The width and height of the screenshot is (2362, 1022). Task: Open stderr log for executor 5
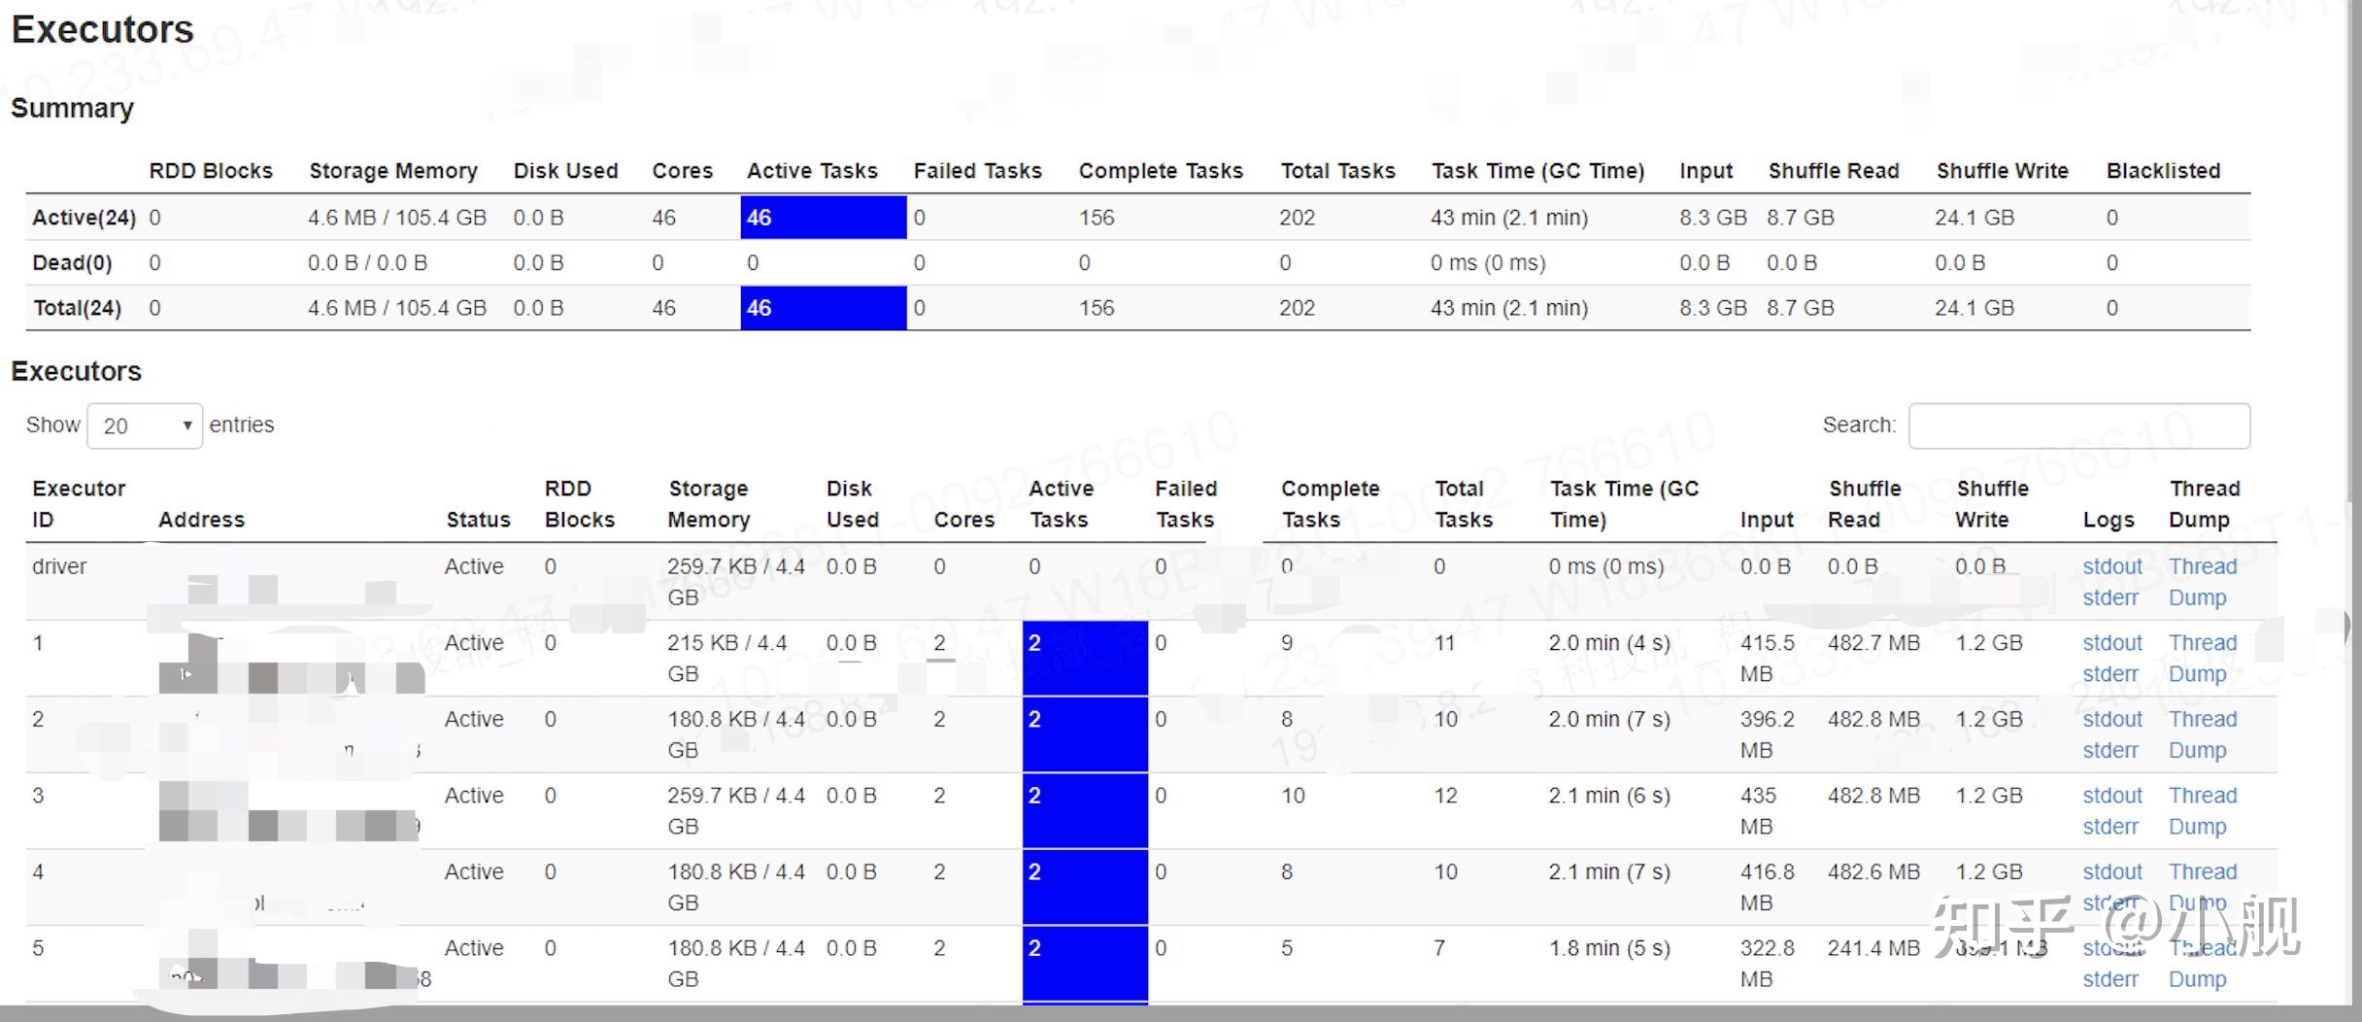coord(2109,979)
